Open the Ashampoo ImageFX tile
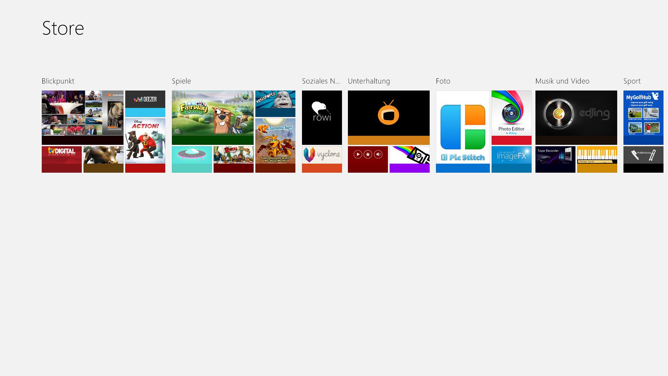This screenshot has height=376, width=668. (511, 159)
